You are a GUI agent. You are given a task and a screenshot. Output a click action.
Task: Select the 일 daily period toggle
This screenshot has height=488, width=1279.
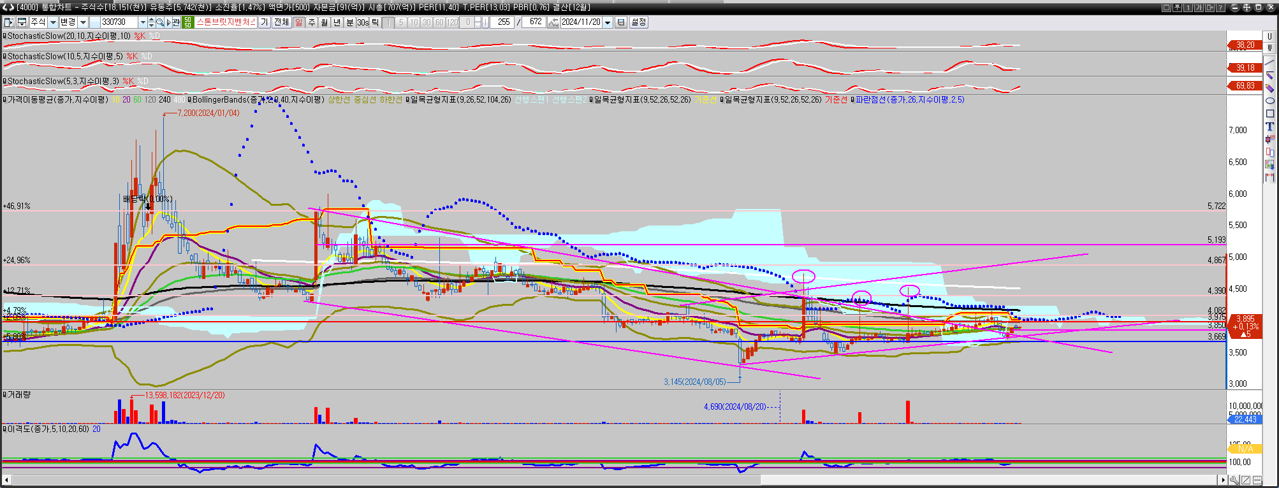tap(298, 22)
